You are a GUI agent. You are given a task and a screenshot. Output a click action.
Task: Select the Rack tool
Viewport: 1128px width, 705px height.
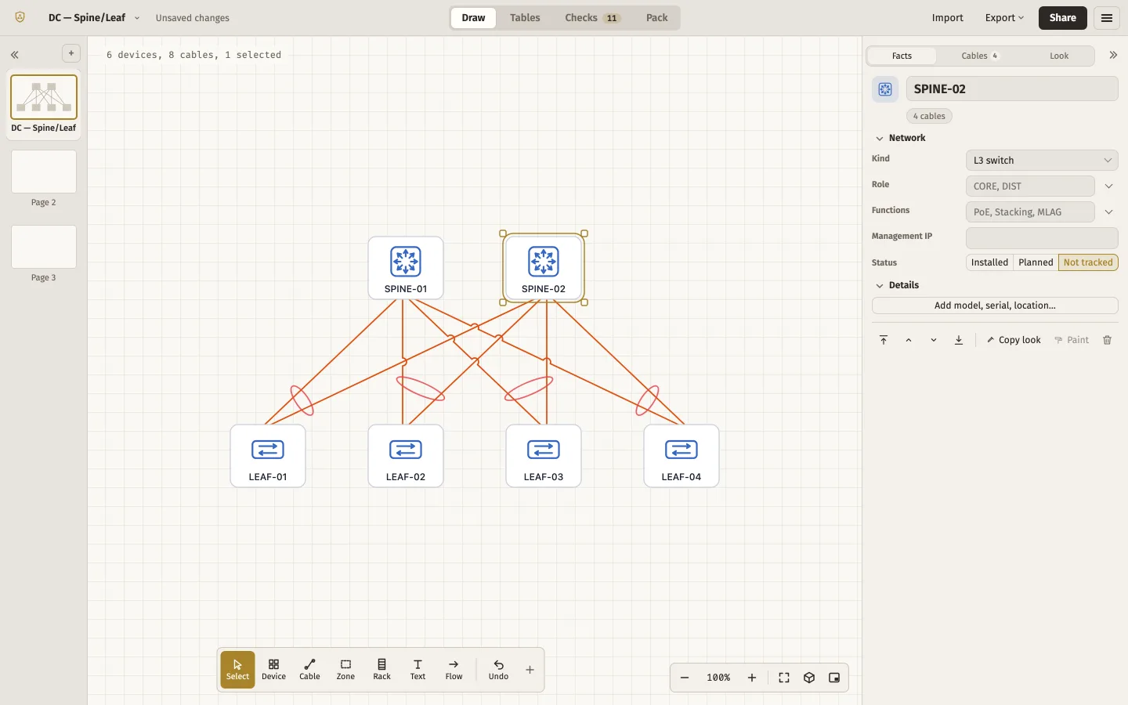(381, 670)
